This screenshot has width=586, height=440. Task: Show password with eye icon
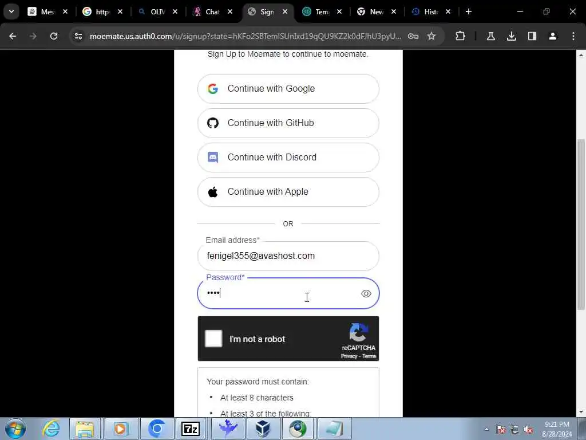366,294
